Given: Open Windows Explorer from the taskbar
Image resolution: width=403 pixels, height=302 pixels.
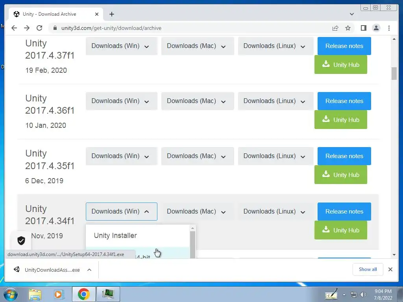Looking at the screenshot, I should coord(35,294).
